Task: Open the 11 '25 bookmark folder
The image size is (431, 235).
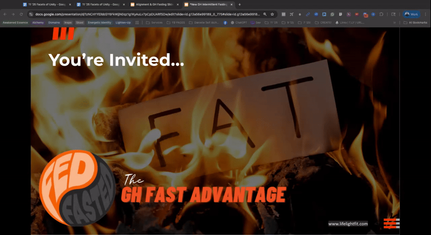Action: click(271, 23)
